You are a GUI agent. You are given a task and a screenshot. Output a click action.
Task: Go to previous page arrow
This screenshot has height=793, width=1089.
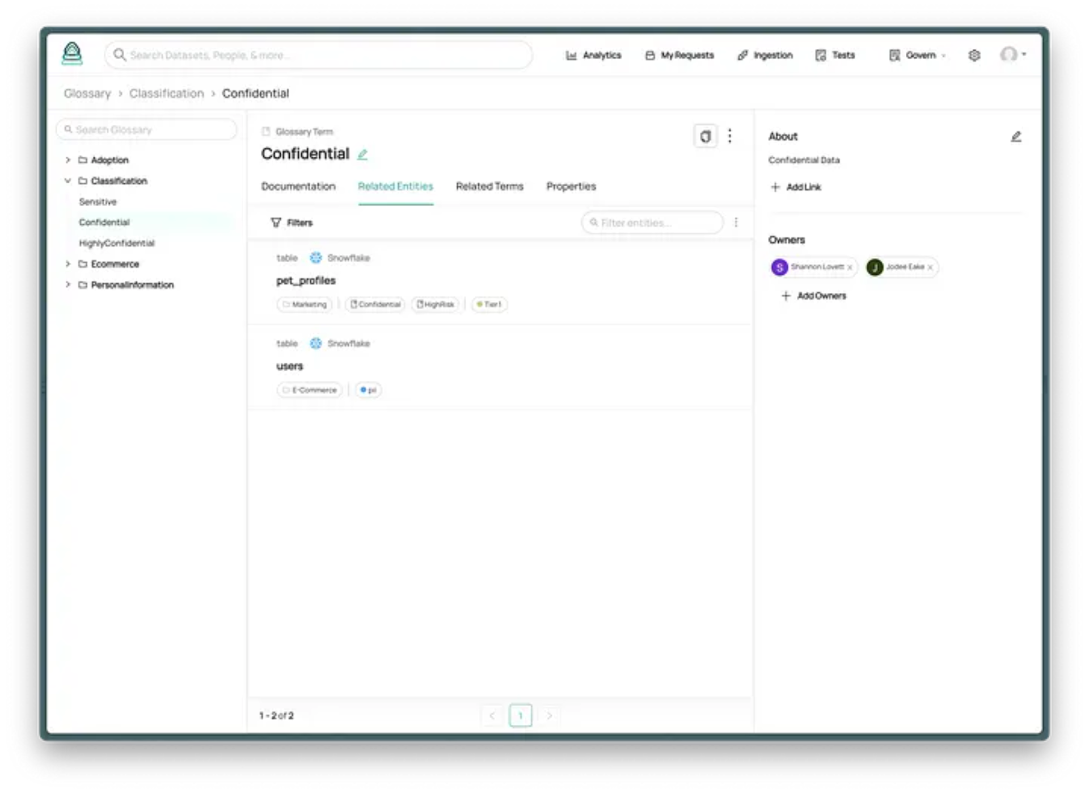click(492, 715)
